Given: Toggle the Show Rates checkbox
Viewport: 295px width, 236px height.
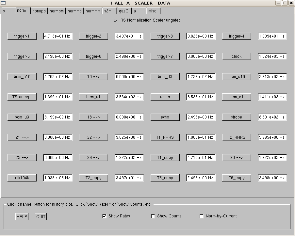Looking at the screenshot, I should (x=104, y=216).
